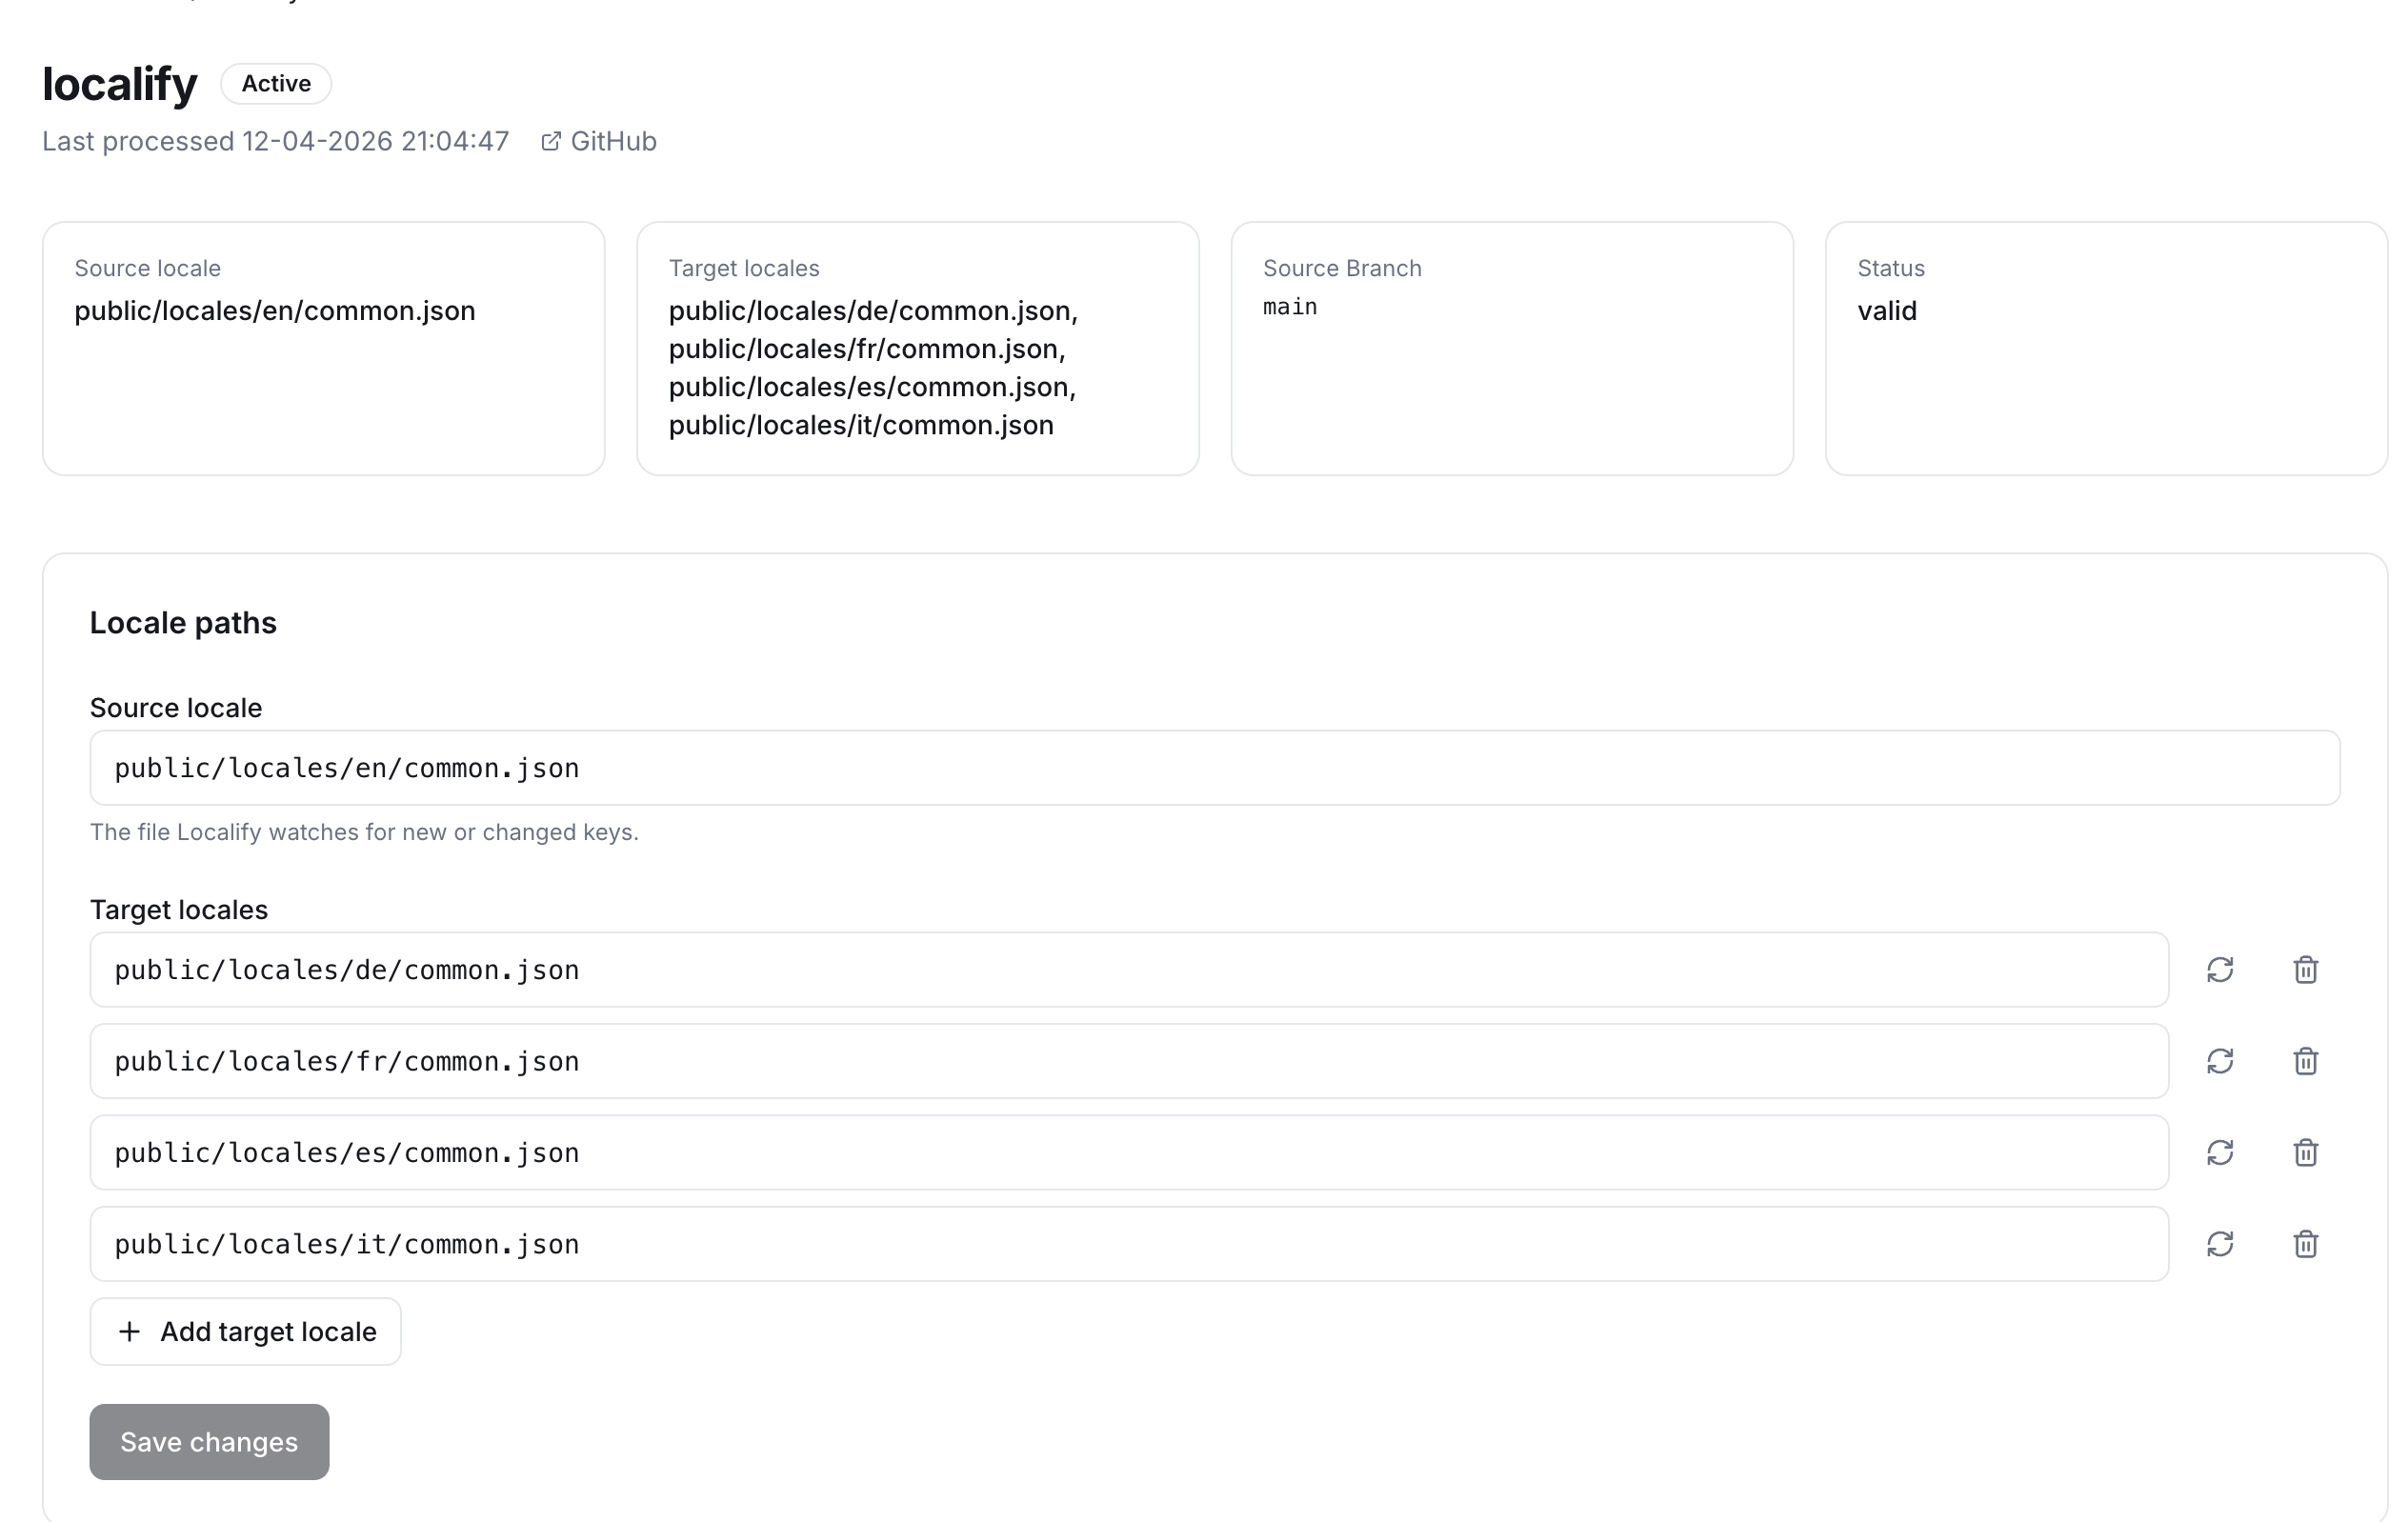Image resolution: width=2408 pixels, height=1522 pixels.
Task: Click the external link icon beside GitHub
Action: [x=551, y=141]
